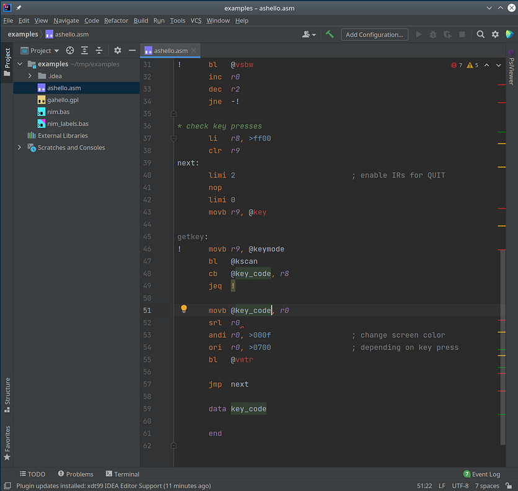
Task: Open the Add Configuration dropdown
Action: [374, 34]
